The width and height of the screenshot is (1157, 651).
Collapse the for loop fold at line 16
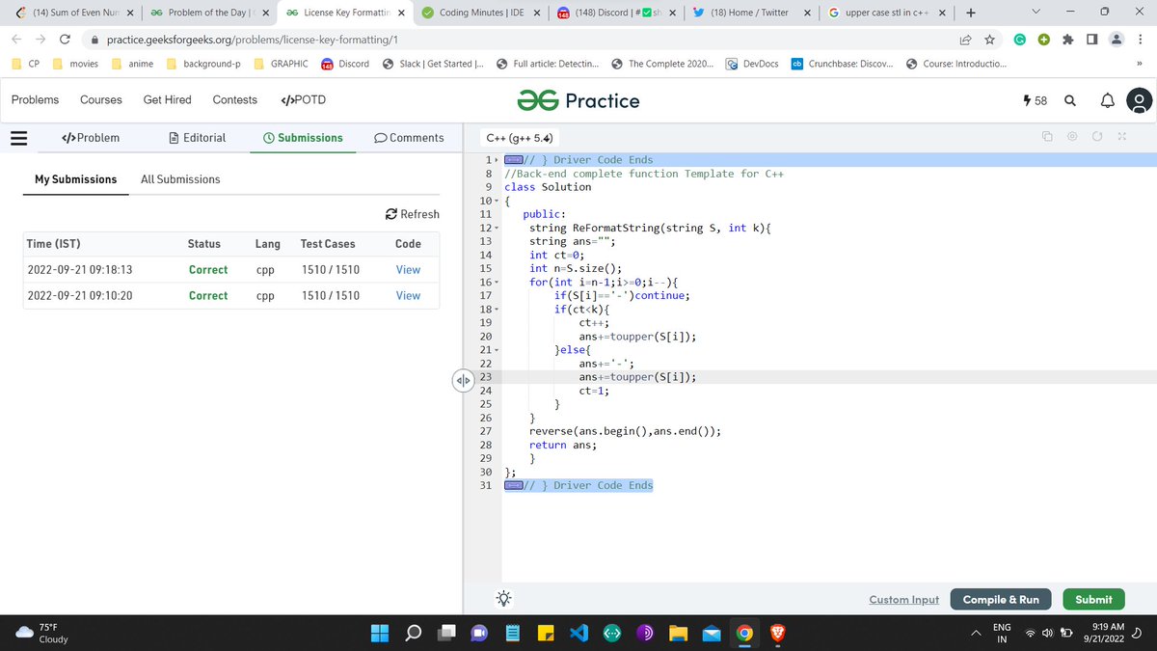point(496,282)
